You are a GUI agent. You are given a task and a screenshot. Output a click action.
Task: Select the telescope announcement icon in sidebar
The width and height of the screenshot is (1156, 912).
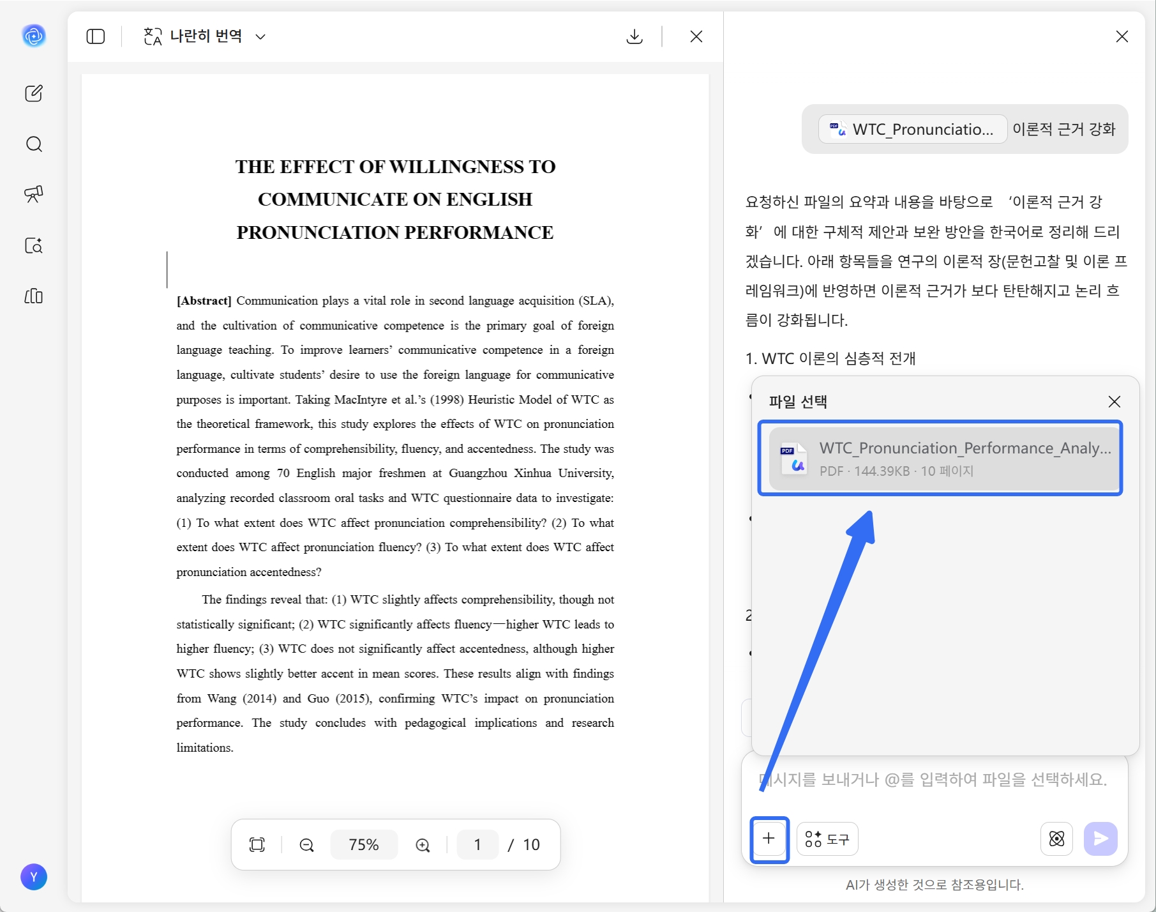(33, 195)
